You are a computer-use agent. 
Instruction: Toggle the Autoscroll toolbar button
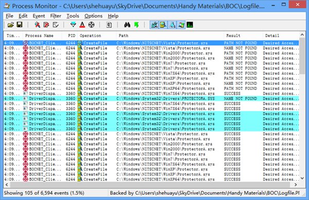[46, 25]
